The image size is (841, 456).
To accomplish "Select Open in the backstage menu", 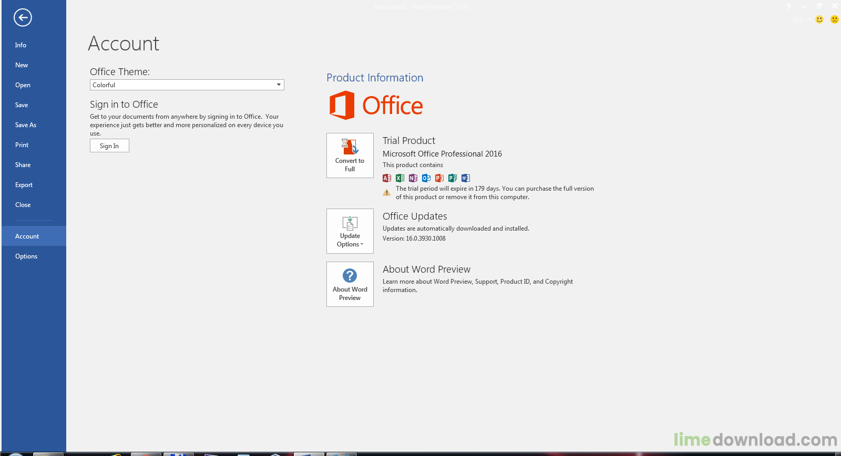I will point(34,85).
